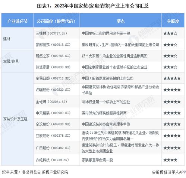The height and width of the screenshot is (178, 186).
Task: Click the '@前瞻经济学人APP' credit
Action: coord(169,172)
